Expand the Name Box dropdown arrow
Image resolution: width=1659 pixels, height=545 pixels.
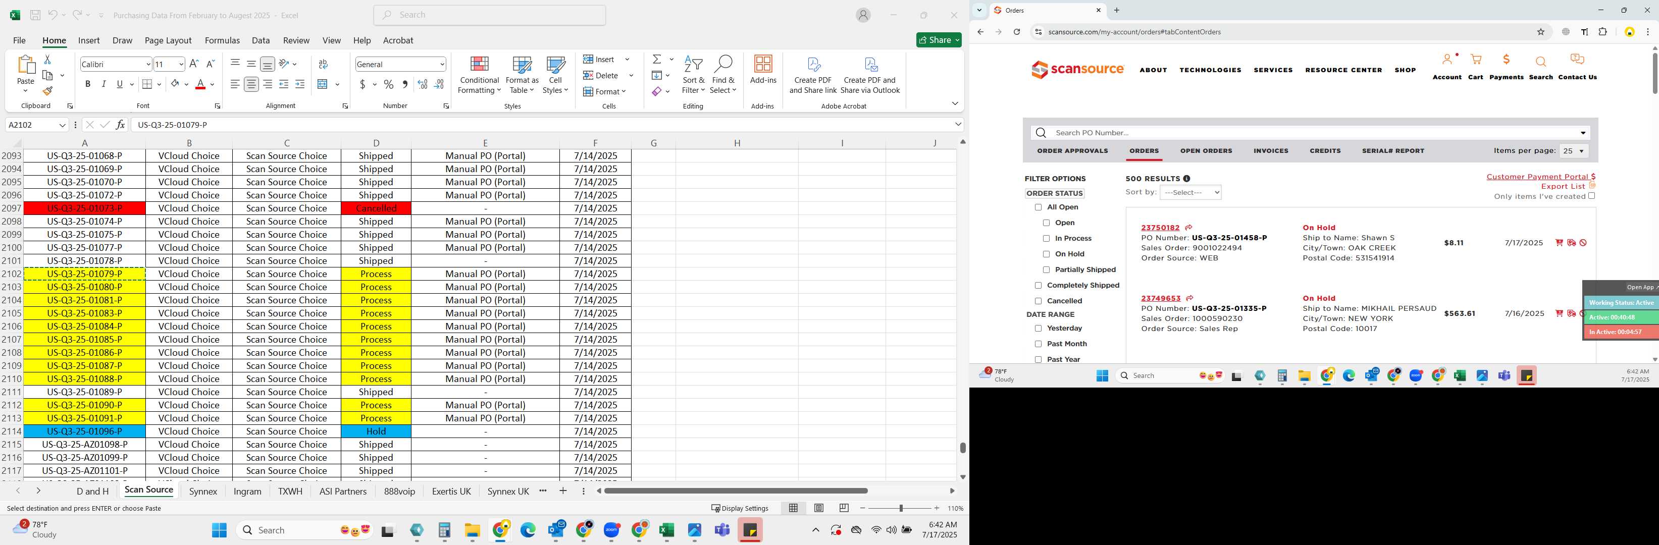tap(63, 125)
